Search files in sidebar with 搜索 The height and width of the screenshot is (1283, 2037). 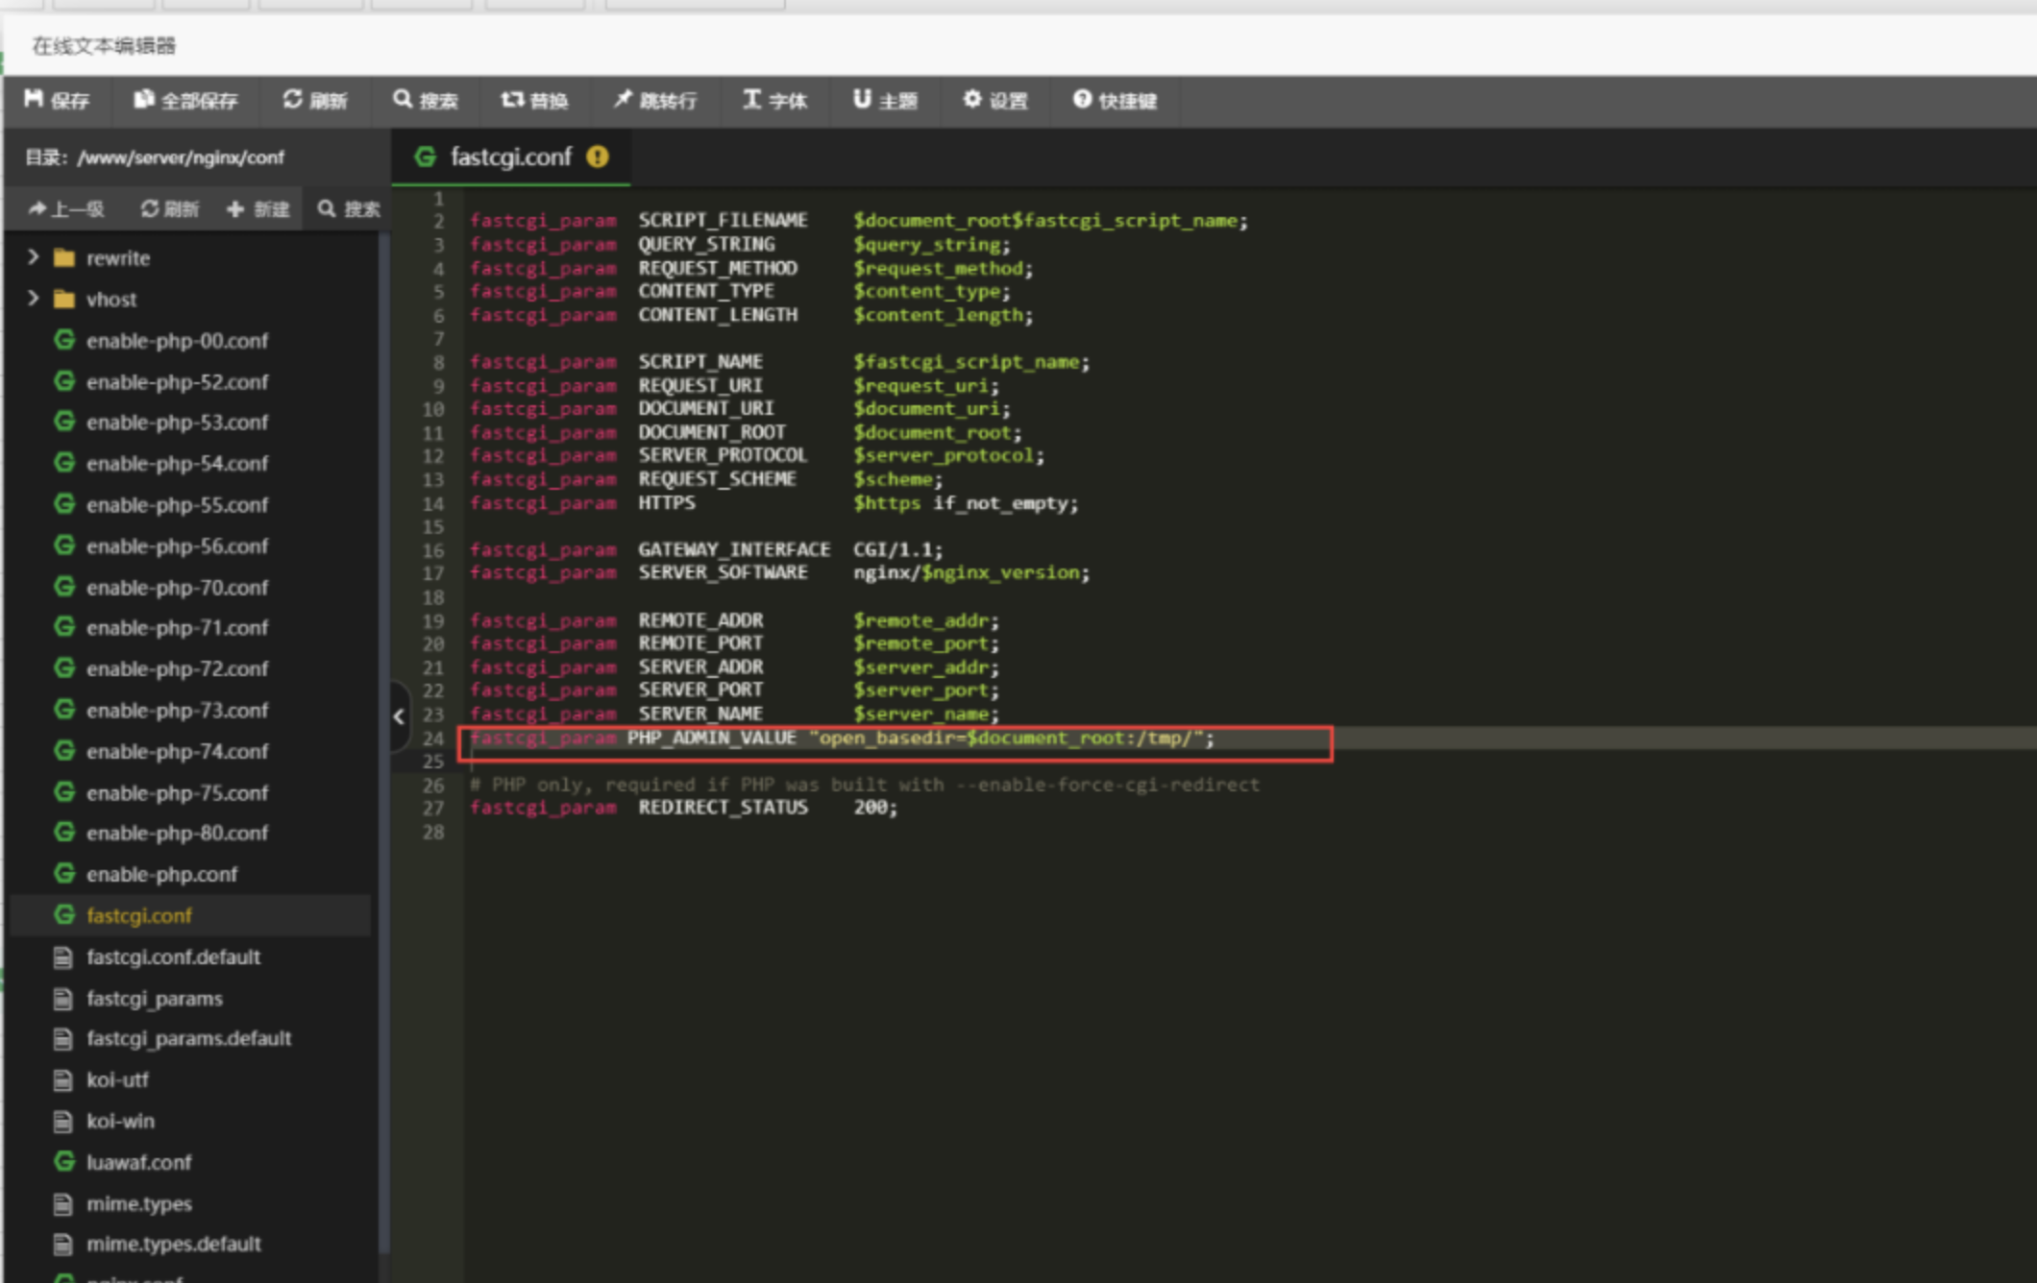pos(349,208)
